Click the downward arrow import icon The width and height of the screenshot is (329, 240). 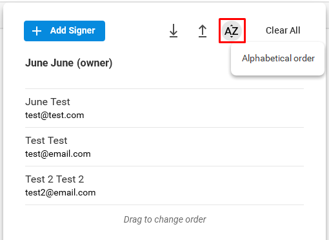[x=174, y=31]
